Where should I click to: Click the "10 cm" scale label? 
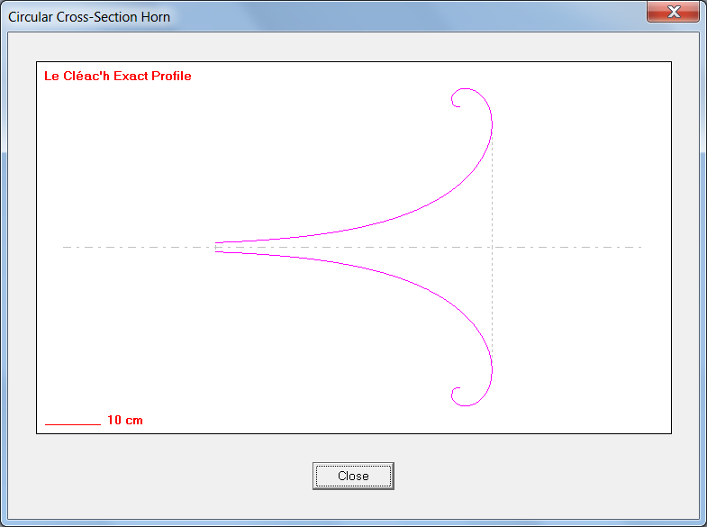coord(125,420)
